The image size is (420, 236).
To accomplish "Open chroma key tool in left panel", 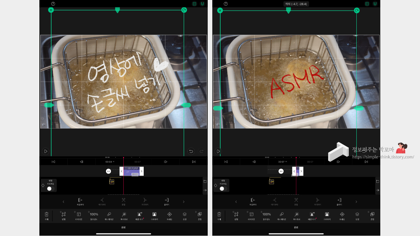I will [154, 216].
